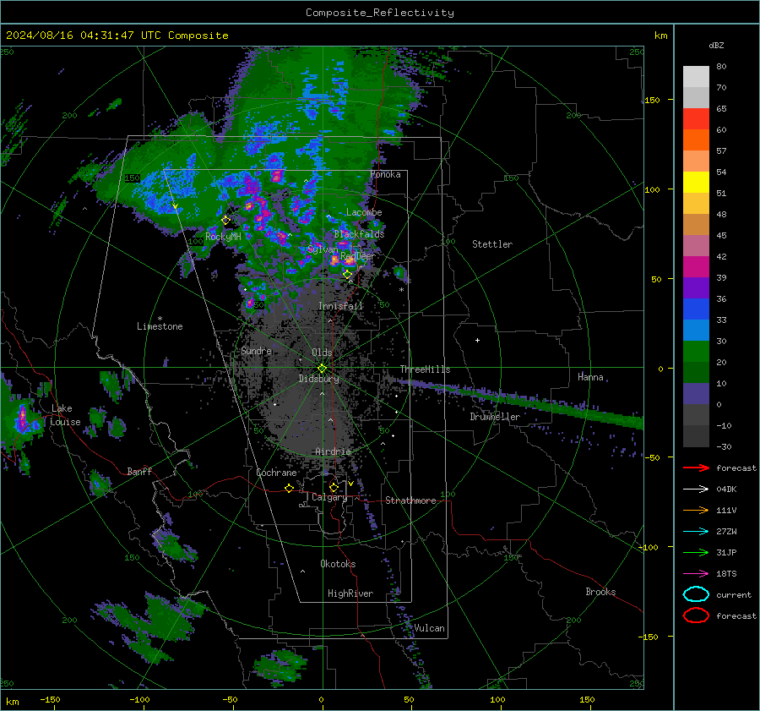Click the Banff town label

(139, 471)
